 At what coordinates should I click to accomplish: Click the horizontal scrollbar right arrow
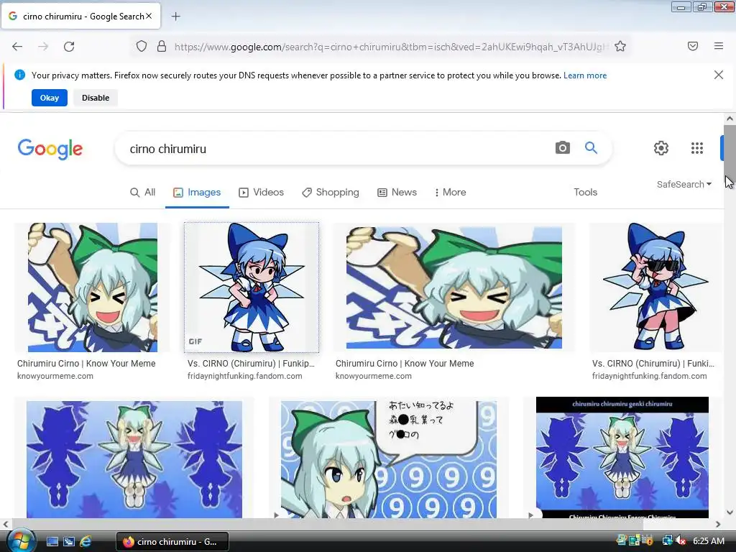(x=718, y=524)
